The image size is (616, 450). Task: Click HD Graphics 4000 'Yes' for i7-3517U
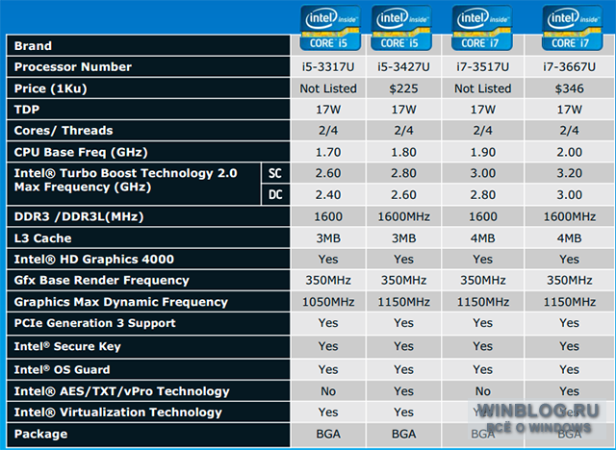tap(483, 260)
